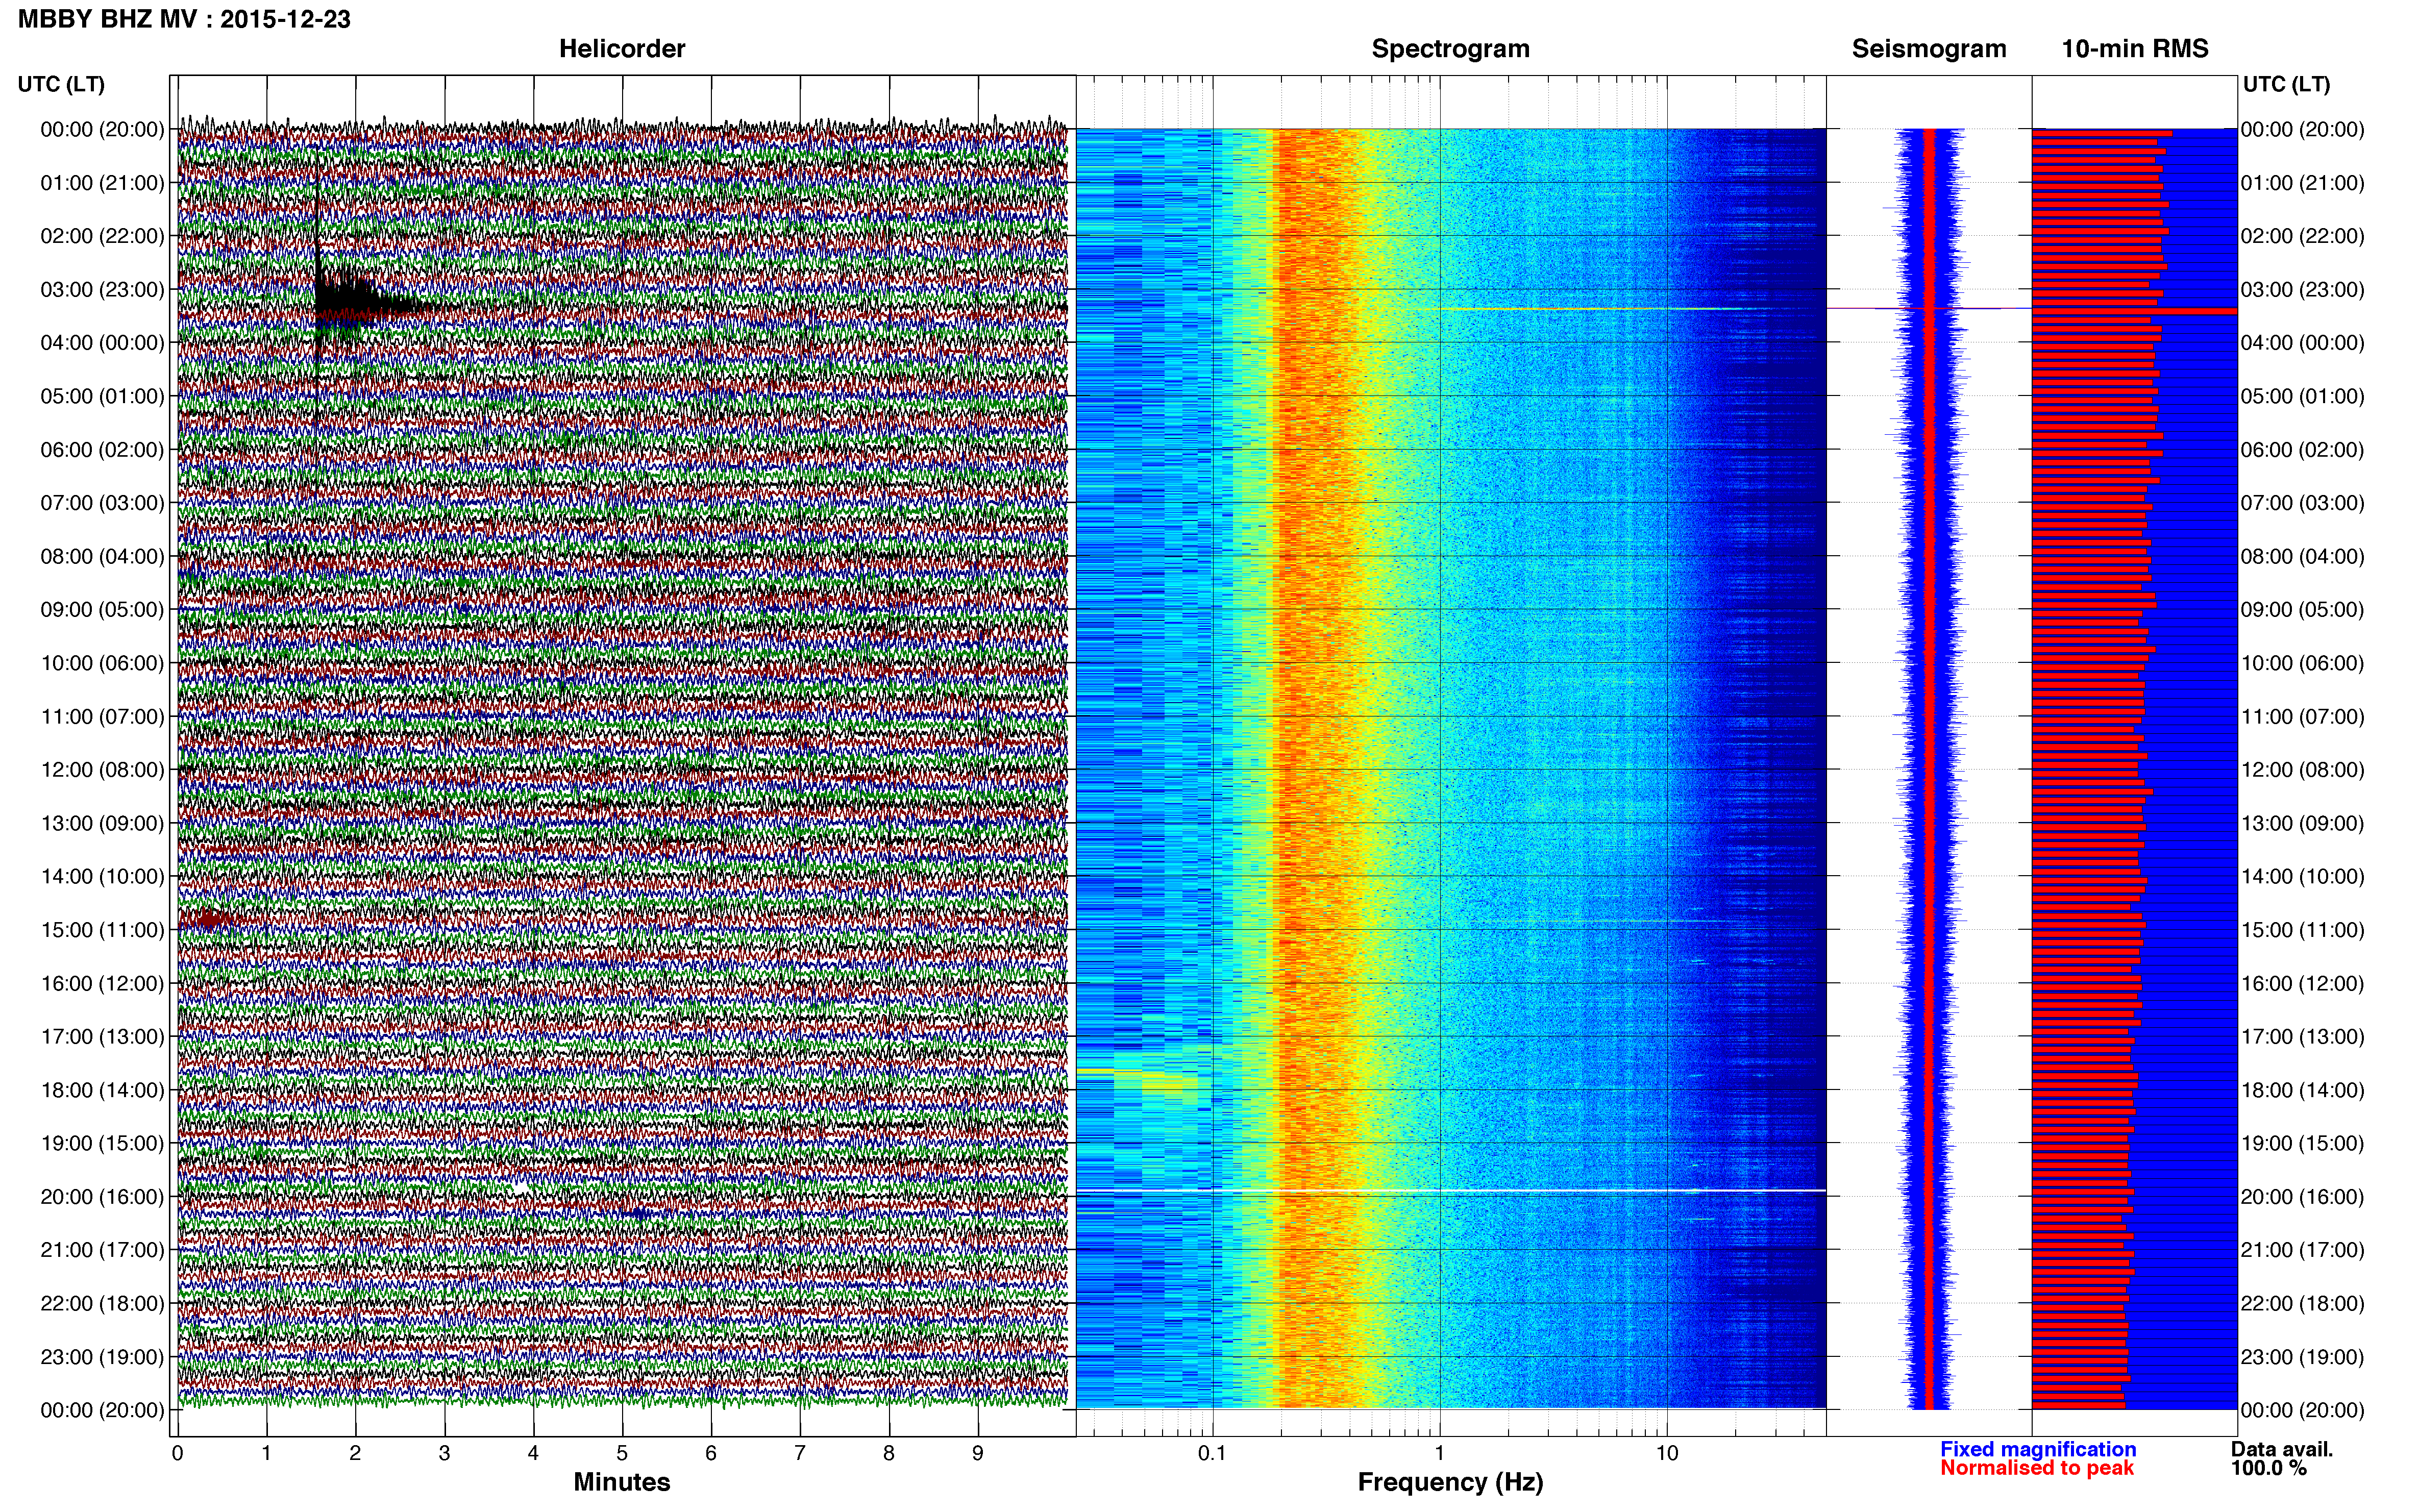
Task: Click the right '01:00 (21:00)' time label
Action: pyautogui.click(x=2302, y=183)
